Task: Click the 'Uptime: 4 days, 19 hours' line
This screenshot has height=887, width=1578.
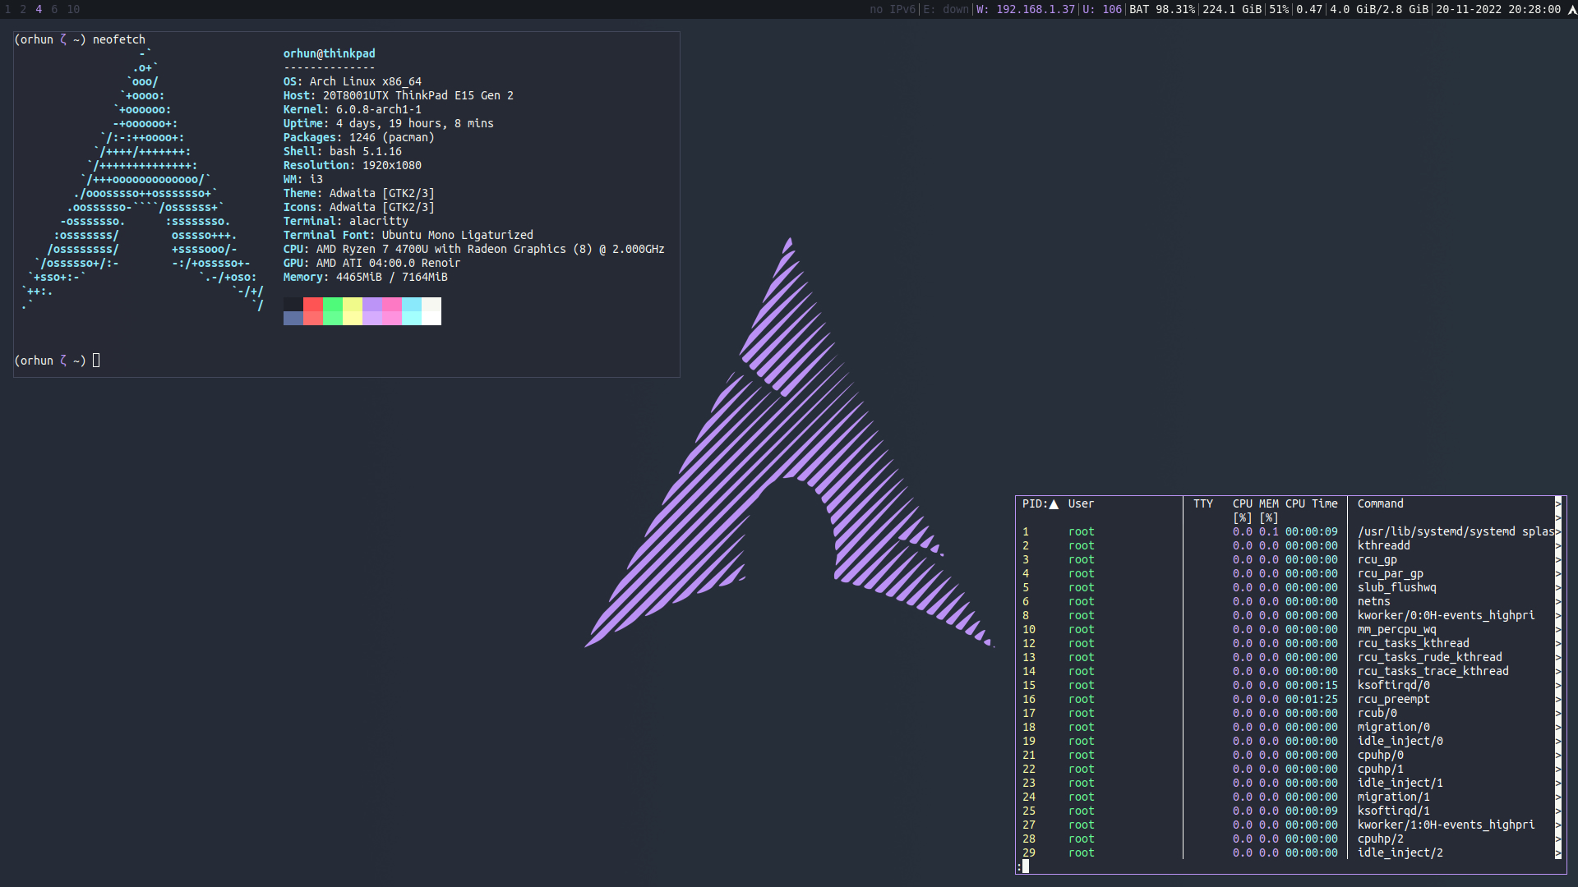Action: click(x=389, y=123)
